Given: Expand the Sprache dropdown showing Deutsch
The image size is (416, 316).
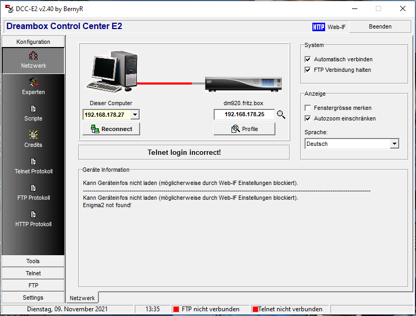Looking at the screenshot, I should 394,144.
